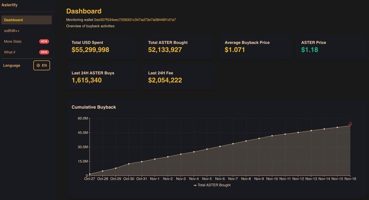The height and width of the screenshot is (200, 369).
Task: Click the Average Buyback Price card
Action: [x=255, y=46]
